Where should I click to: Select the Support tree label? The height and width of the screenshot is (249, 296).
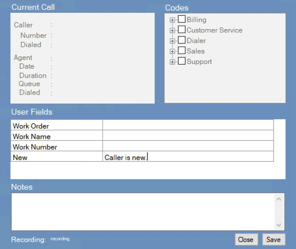199,62
